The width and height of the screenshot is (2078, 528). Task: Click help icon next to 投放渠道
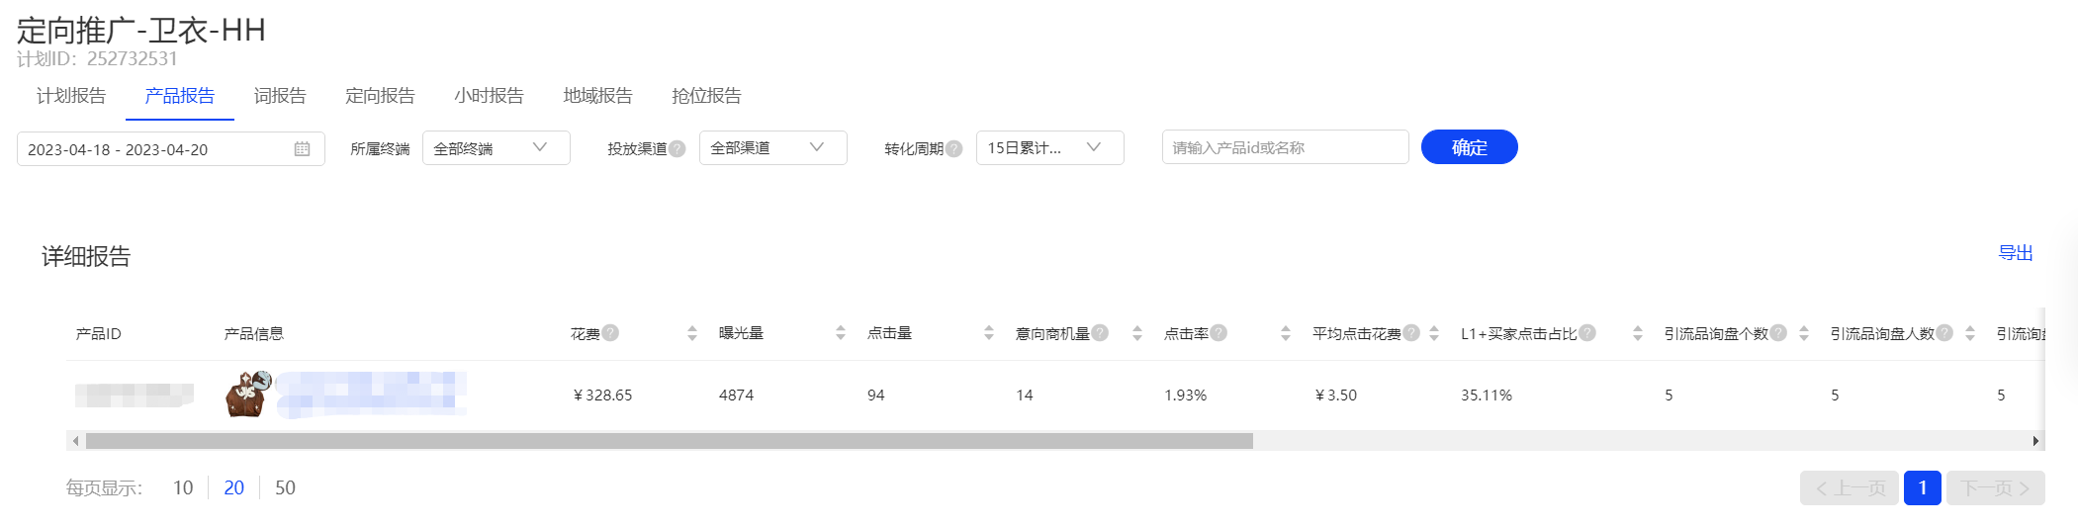point(677,148)
